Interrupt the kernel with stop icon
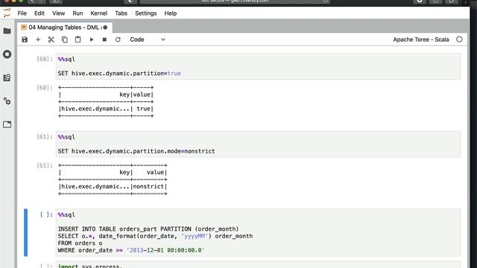 [x=104, y=39]
